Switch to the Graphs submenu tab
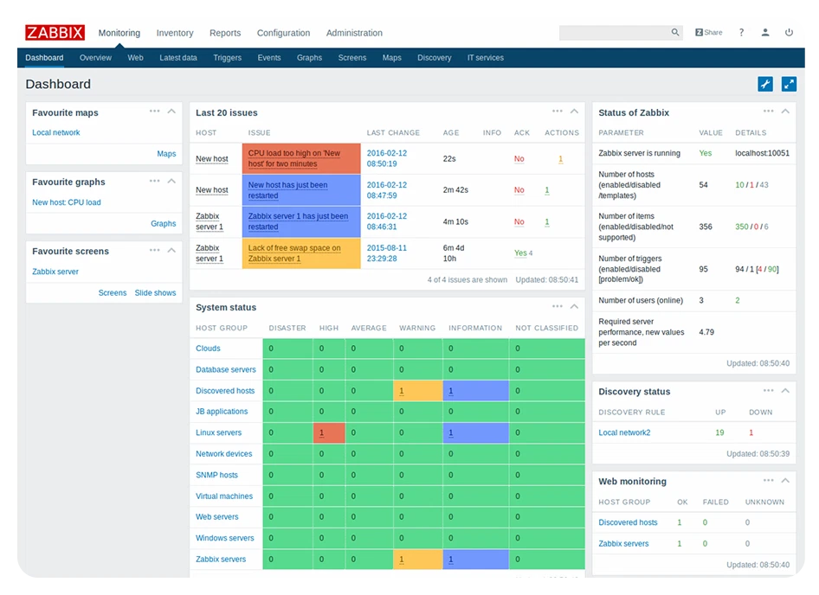The height and width of the screenshot is (595, 819). tap(309, 58)
